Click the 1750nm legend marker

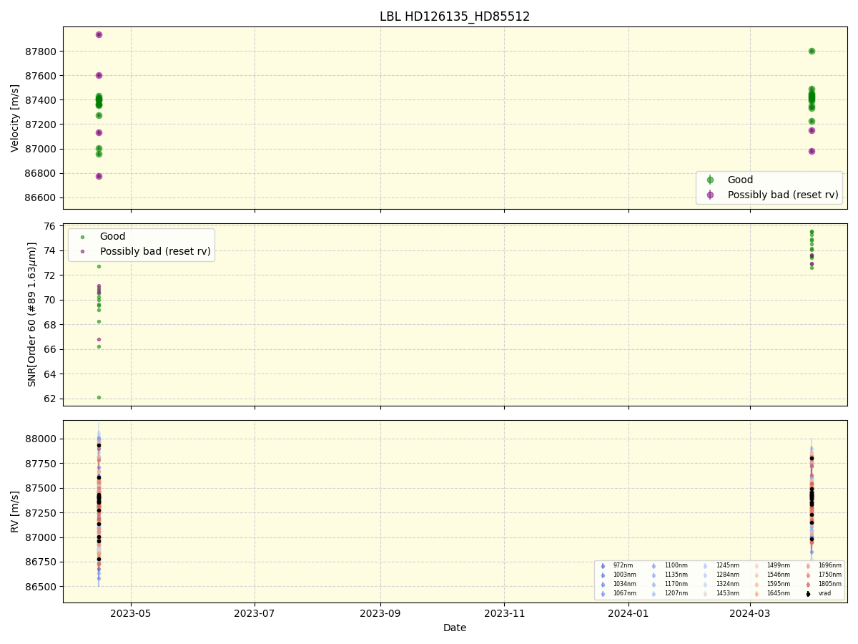[808, 575]
